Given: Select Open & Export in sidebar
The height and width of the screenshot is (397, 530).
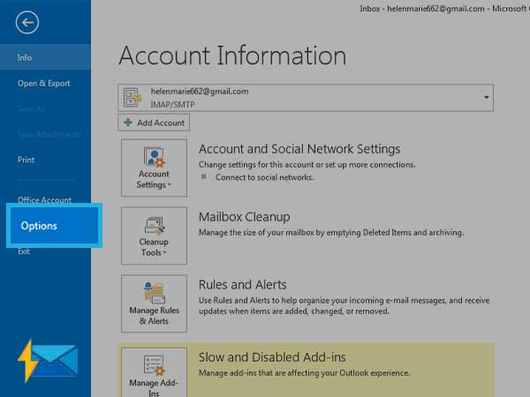Looking at the screenshot, I should (x=43, y=83).
